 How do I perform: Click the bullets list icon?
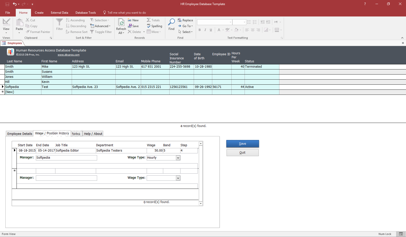[x=249, y=22]
